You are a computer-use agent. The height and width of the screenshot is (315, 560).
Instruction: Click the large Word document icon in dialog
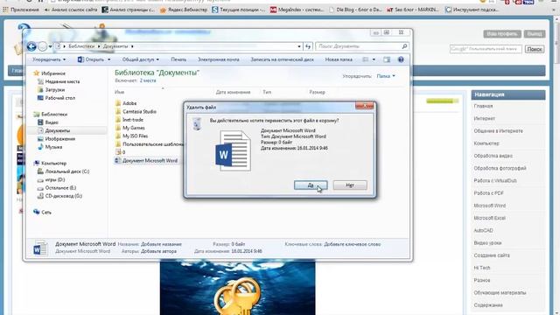click(233, 150)
